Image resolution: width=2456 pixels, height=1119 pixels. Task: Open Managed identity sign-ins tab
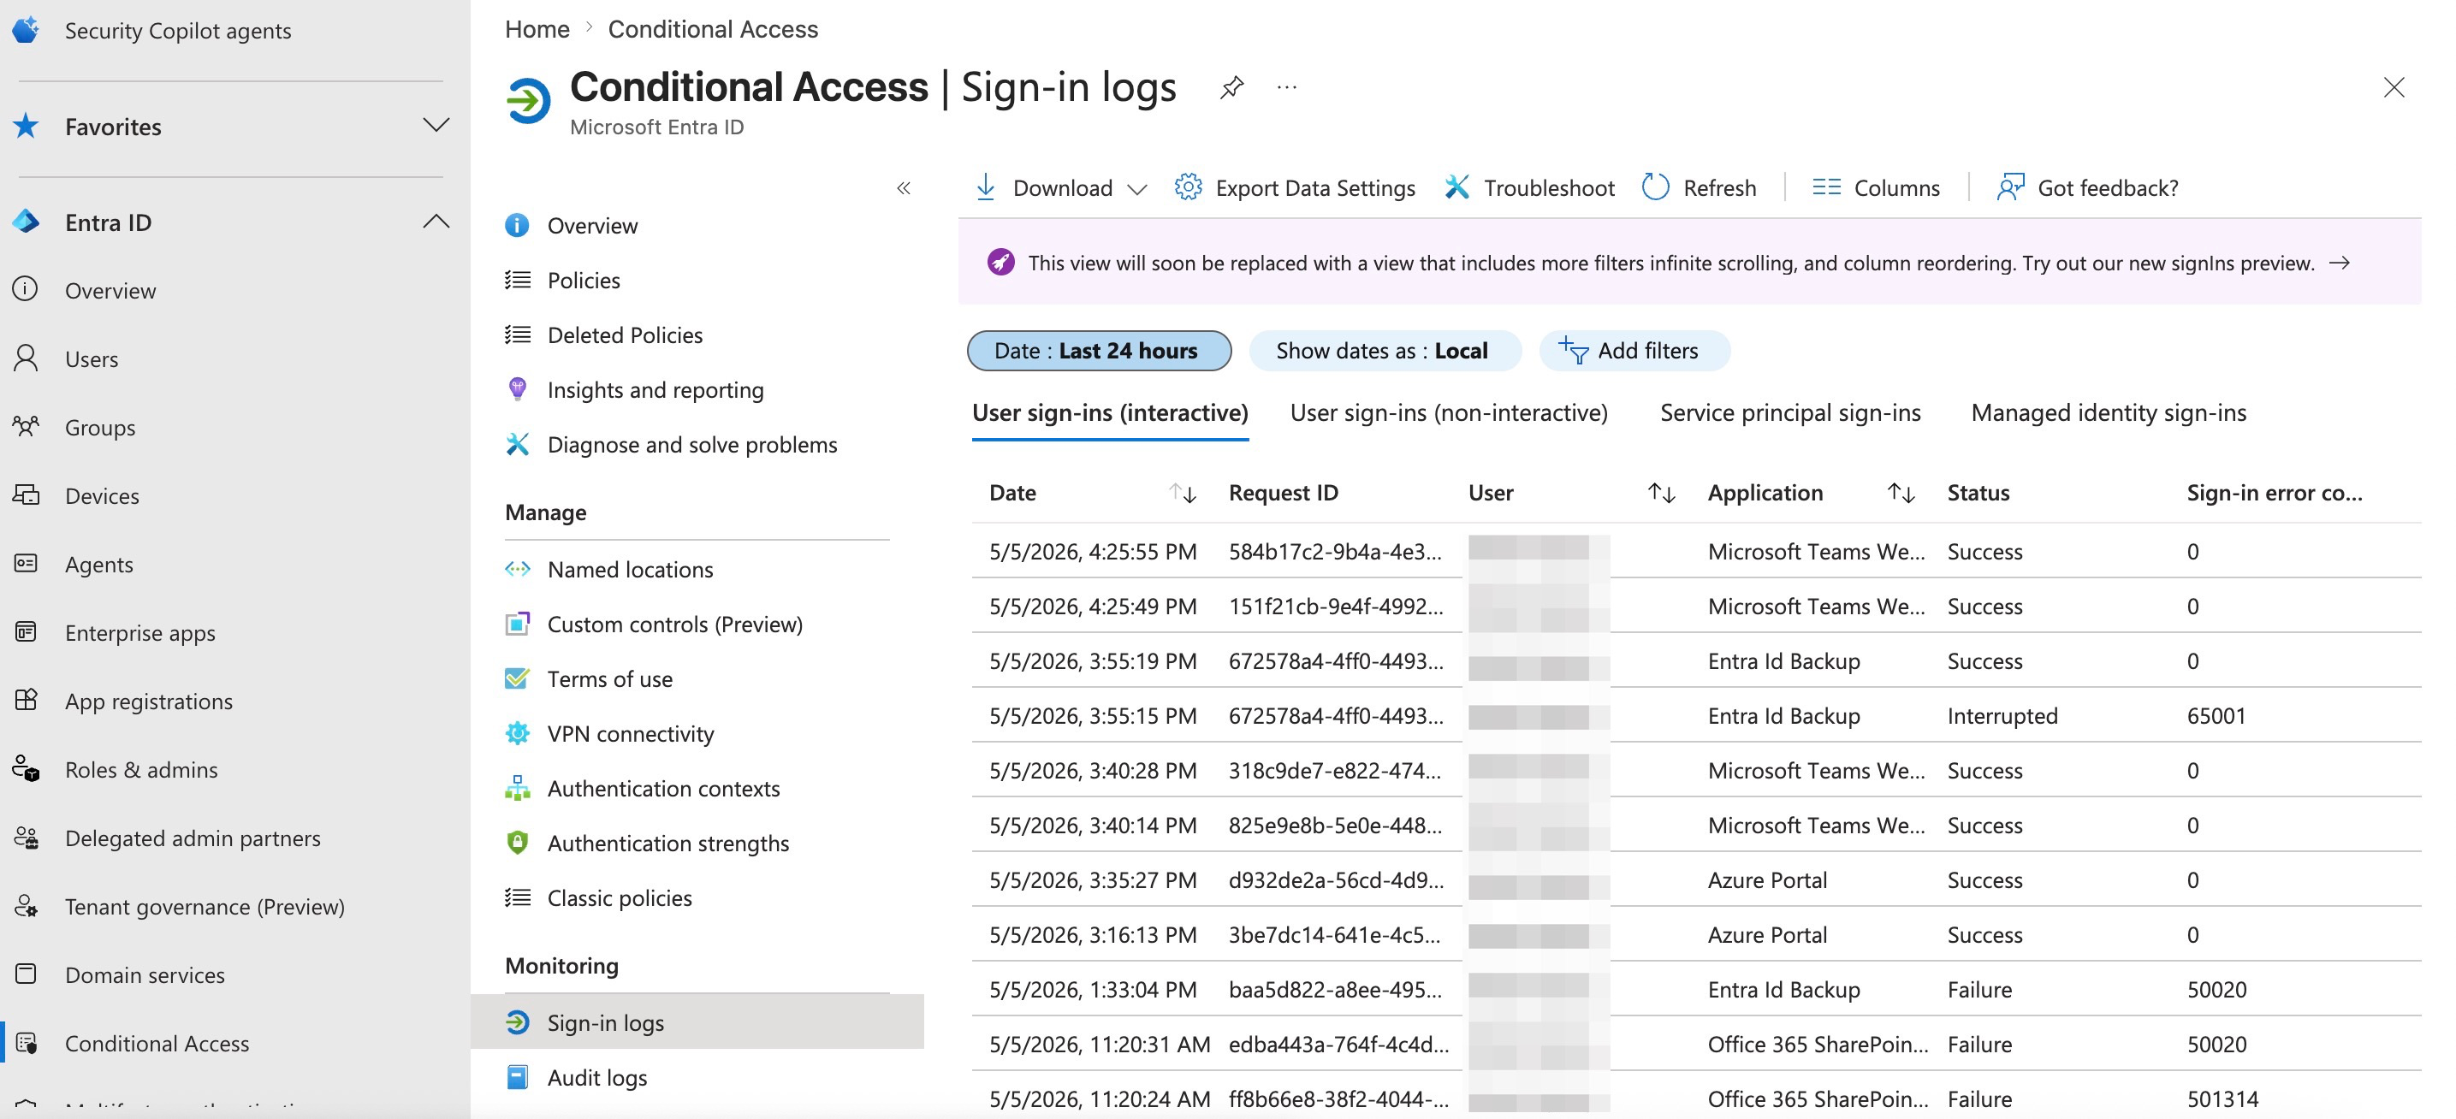click(x=2108, y=412)
